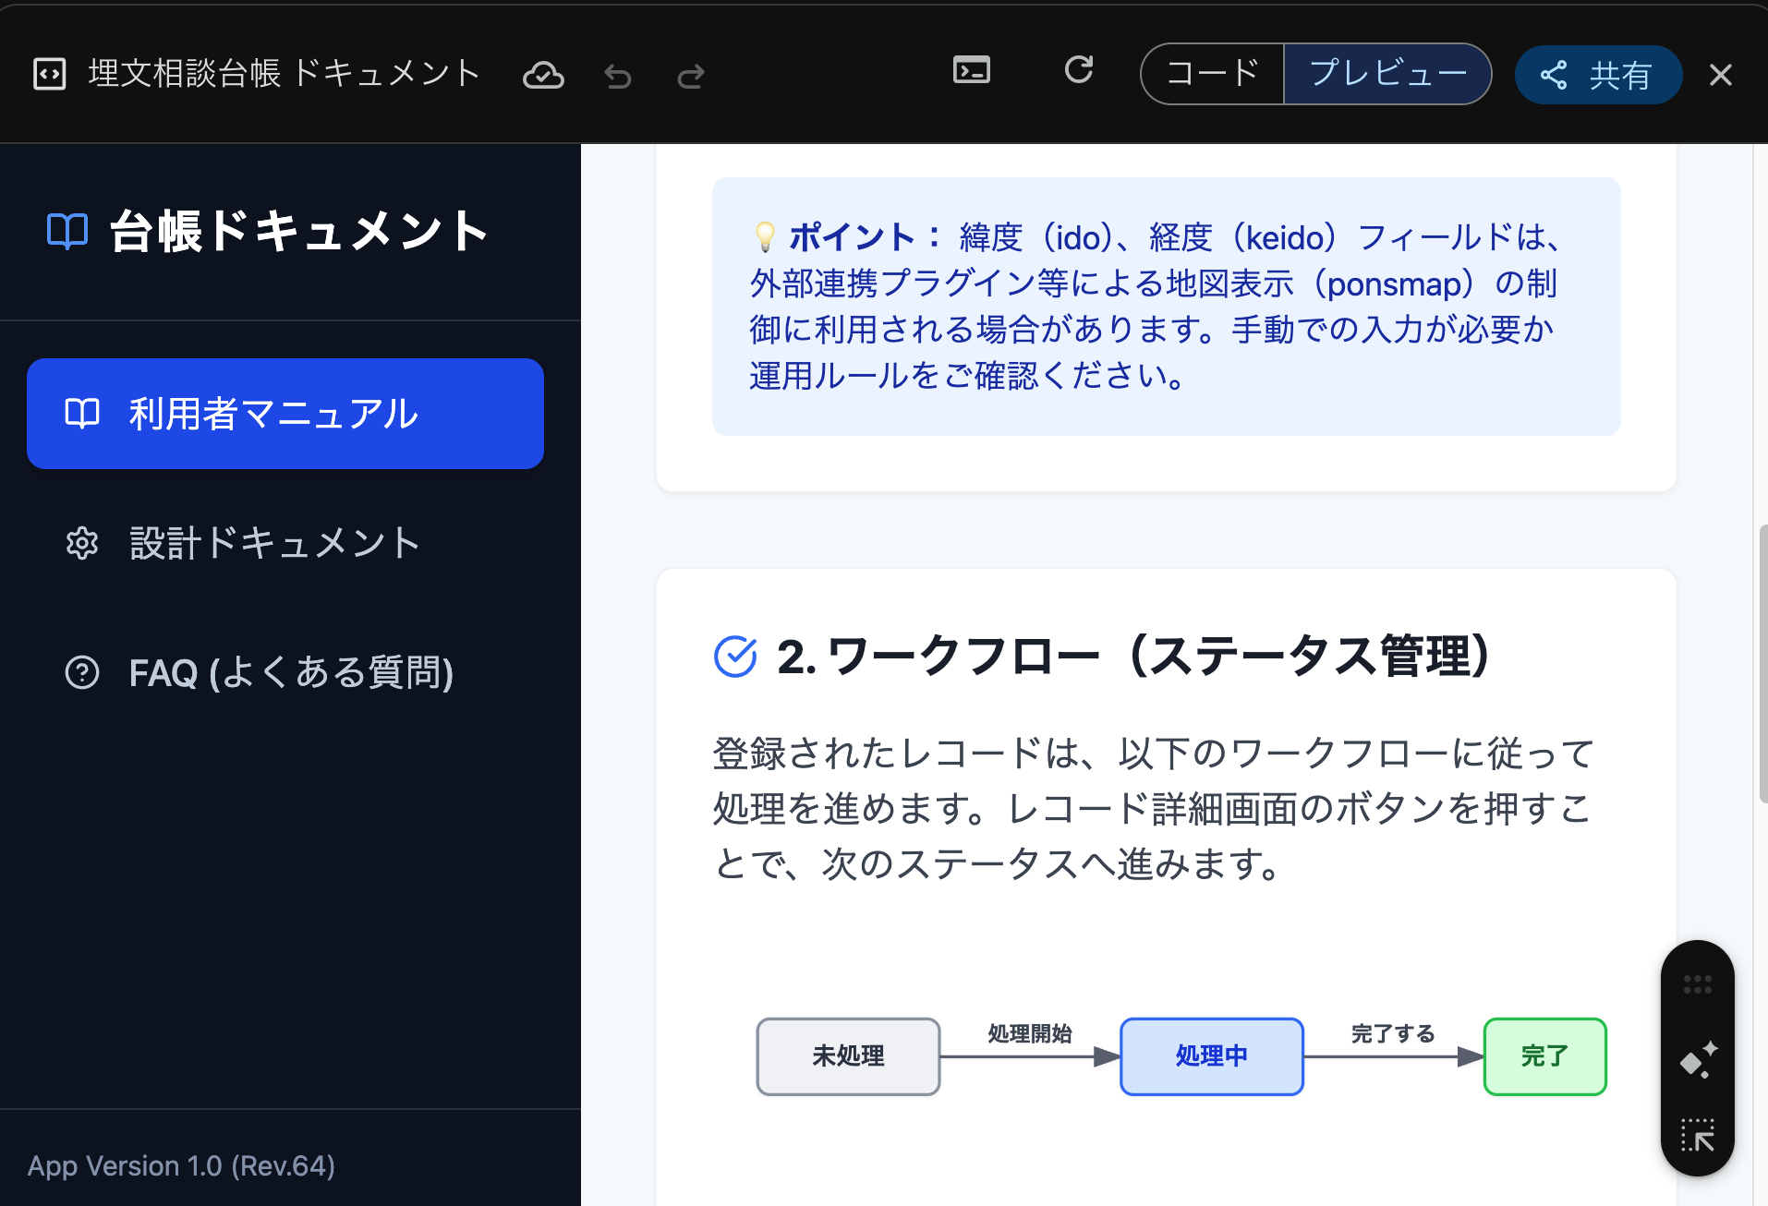Switch to プレビュー view
1768x1206 pixels.
pos(1387,74)
